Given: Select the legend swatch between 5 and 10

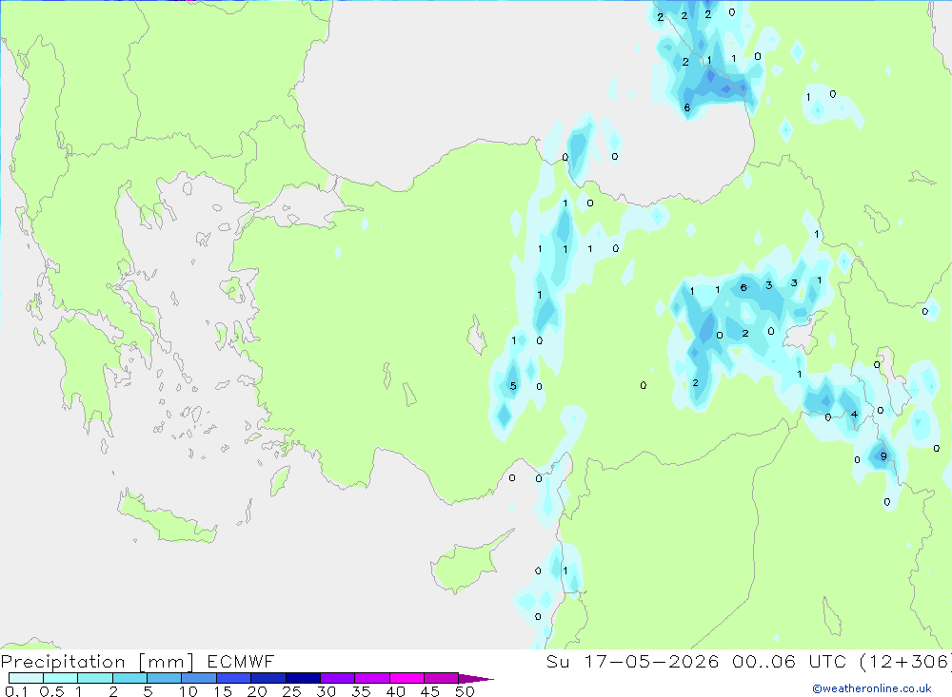Looking at the screenshot, I should tap(164, 678).
